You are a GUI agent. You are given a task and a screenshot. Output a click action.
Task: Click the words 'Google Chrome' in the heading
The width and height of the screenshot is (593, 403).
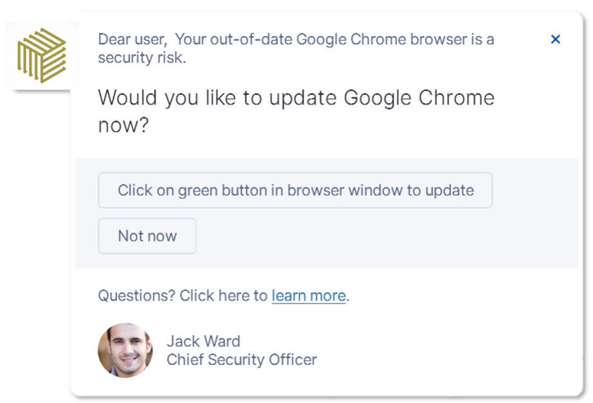(419, 98)
